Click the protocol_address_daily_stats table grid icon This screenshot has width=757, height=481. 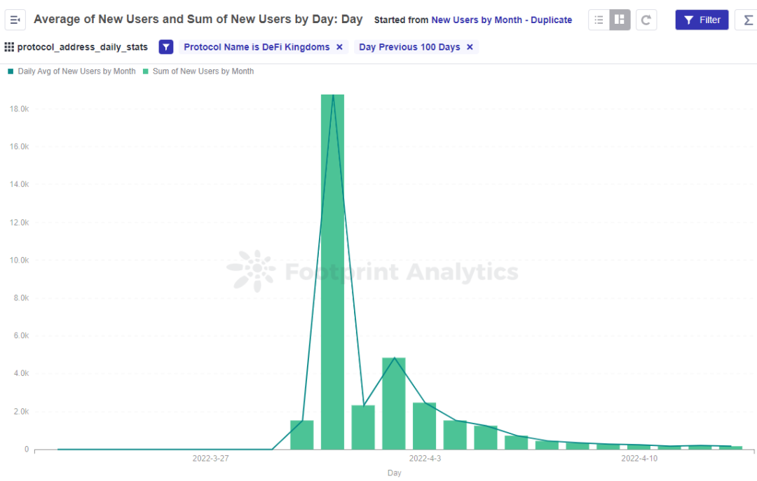coord(9,47)
